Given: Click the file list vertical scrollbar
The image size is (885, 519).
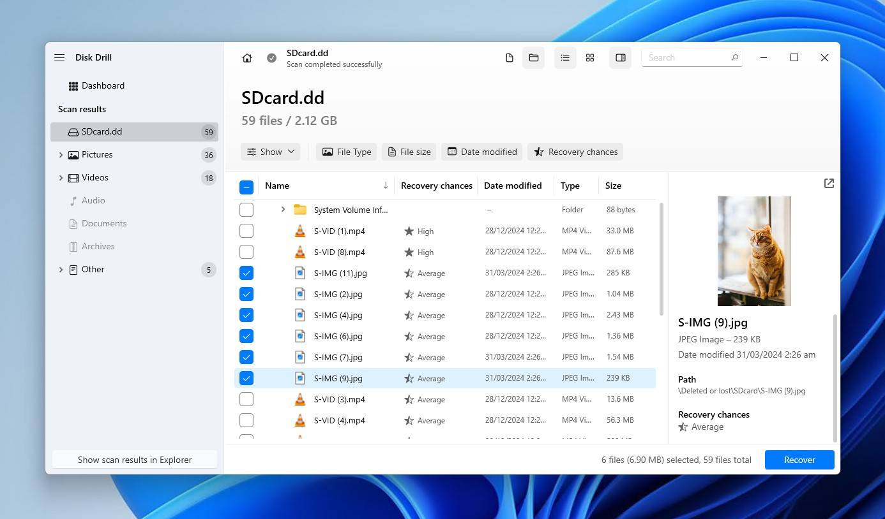Looking at the screenshot, I should pyautogui.click(x=661, y=259).
